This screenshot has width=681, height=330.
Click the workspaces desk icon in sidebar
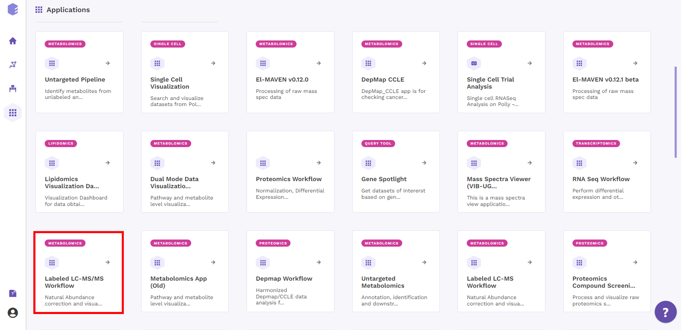[13, 89]
